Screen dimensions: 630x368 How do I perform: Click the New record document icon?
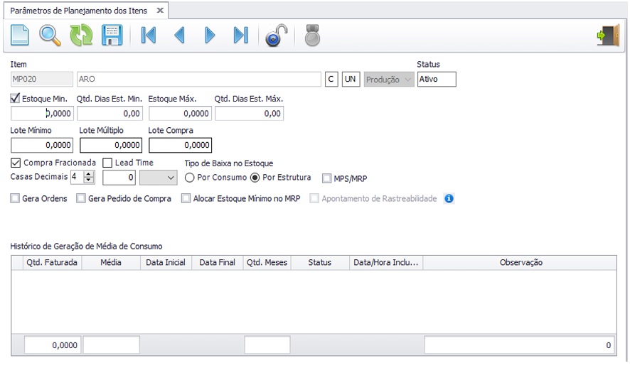[x=19, y=35]
